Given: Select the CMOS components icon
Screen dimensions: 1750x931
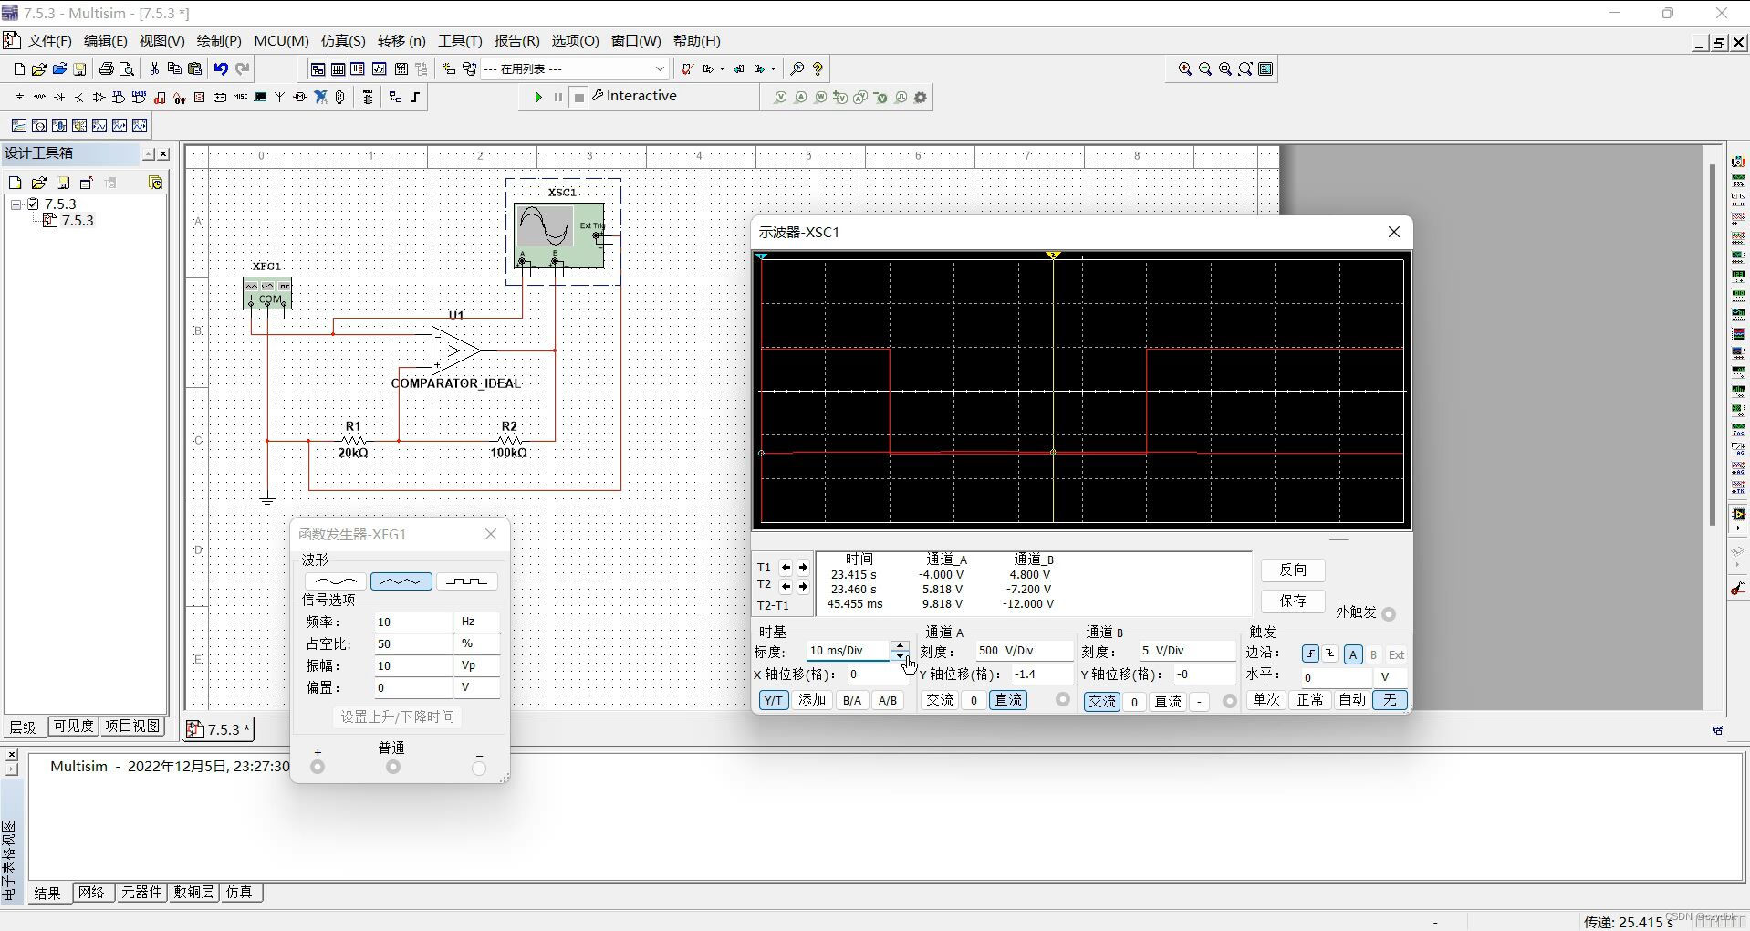Looking at the screenshot, I should pyautogui.click(x=139, y=97).
